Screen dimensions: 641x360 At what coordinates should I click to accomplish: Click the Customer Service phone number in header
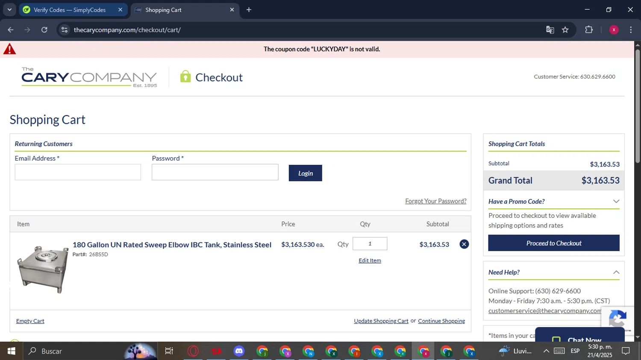point(597,77)
